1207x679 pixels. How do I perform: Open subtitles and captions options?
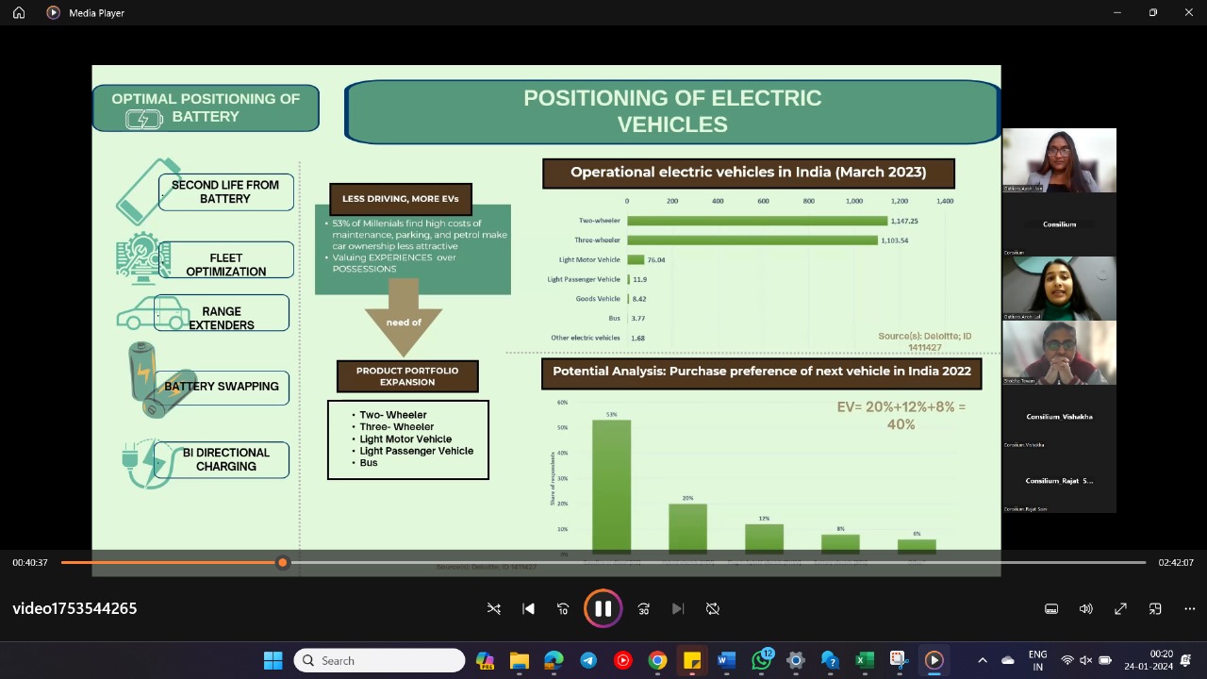(x=1051, y=609)
